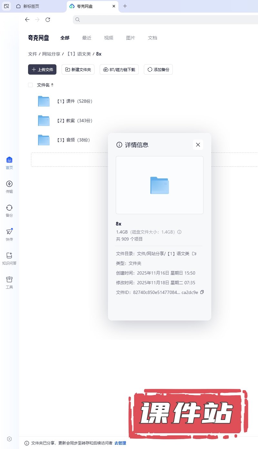Open the 【1】课件 folder

point(74,101)
